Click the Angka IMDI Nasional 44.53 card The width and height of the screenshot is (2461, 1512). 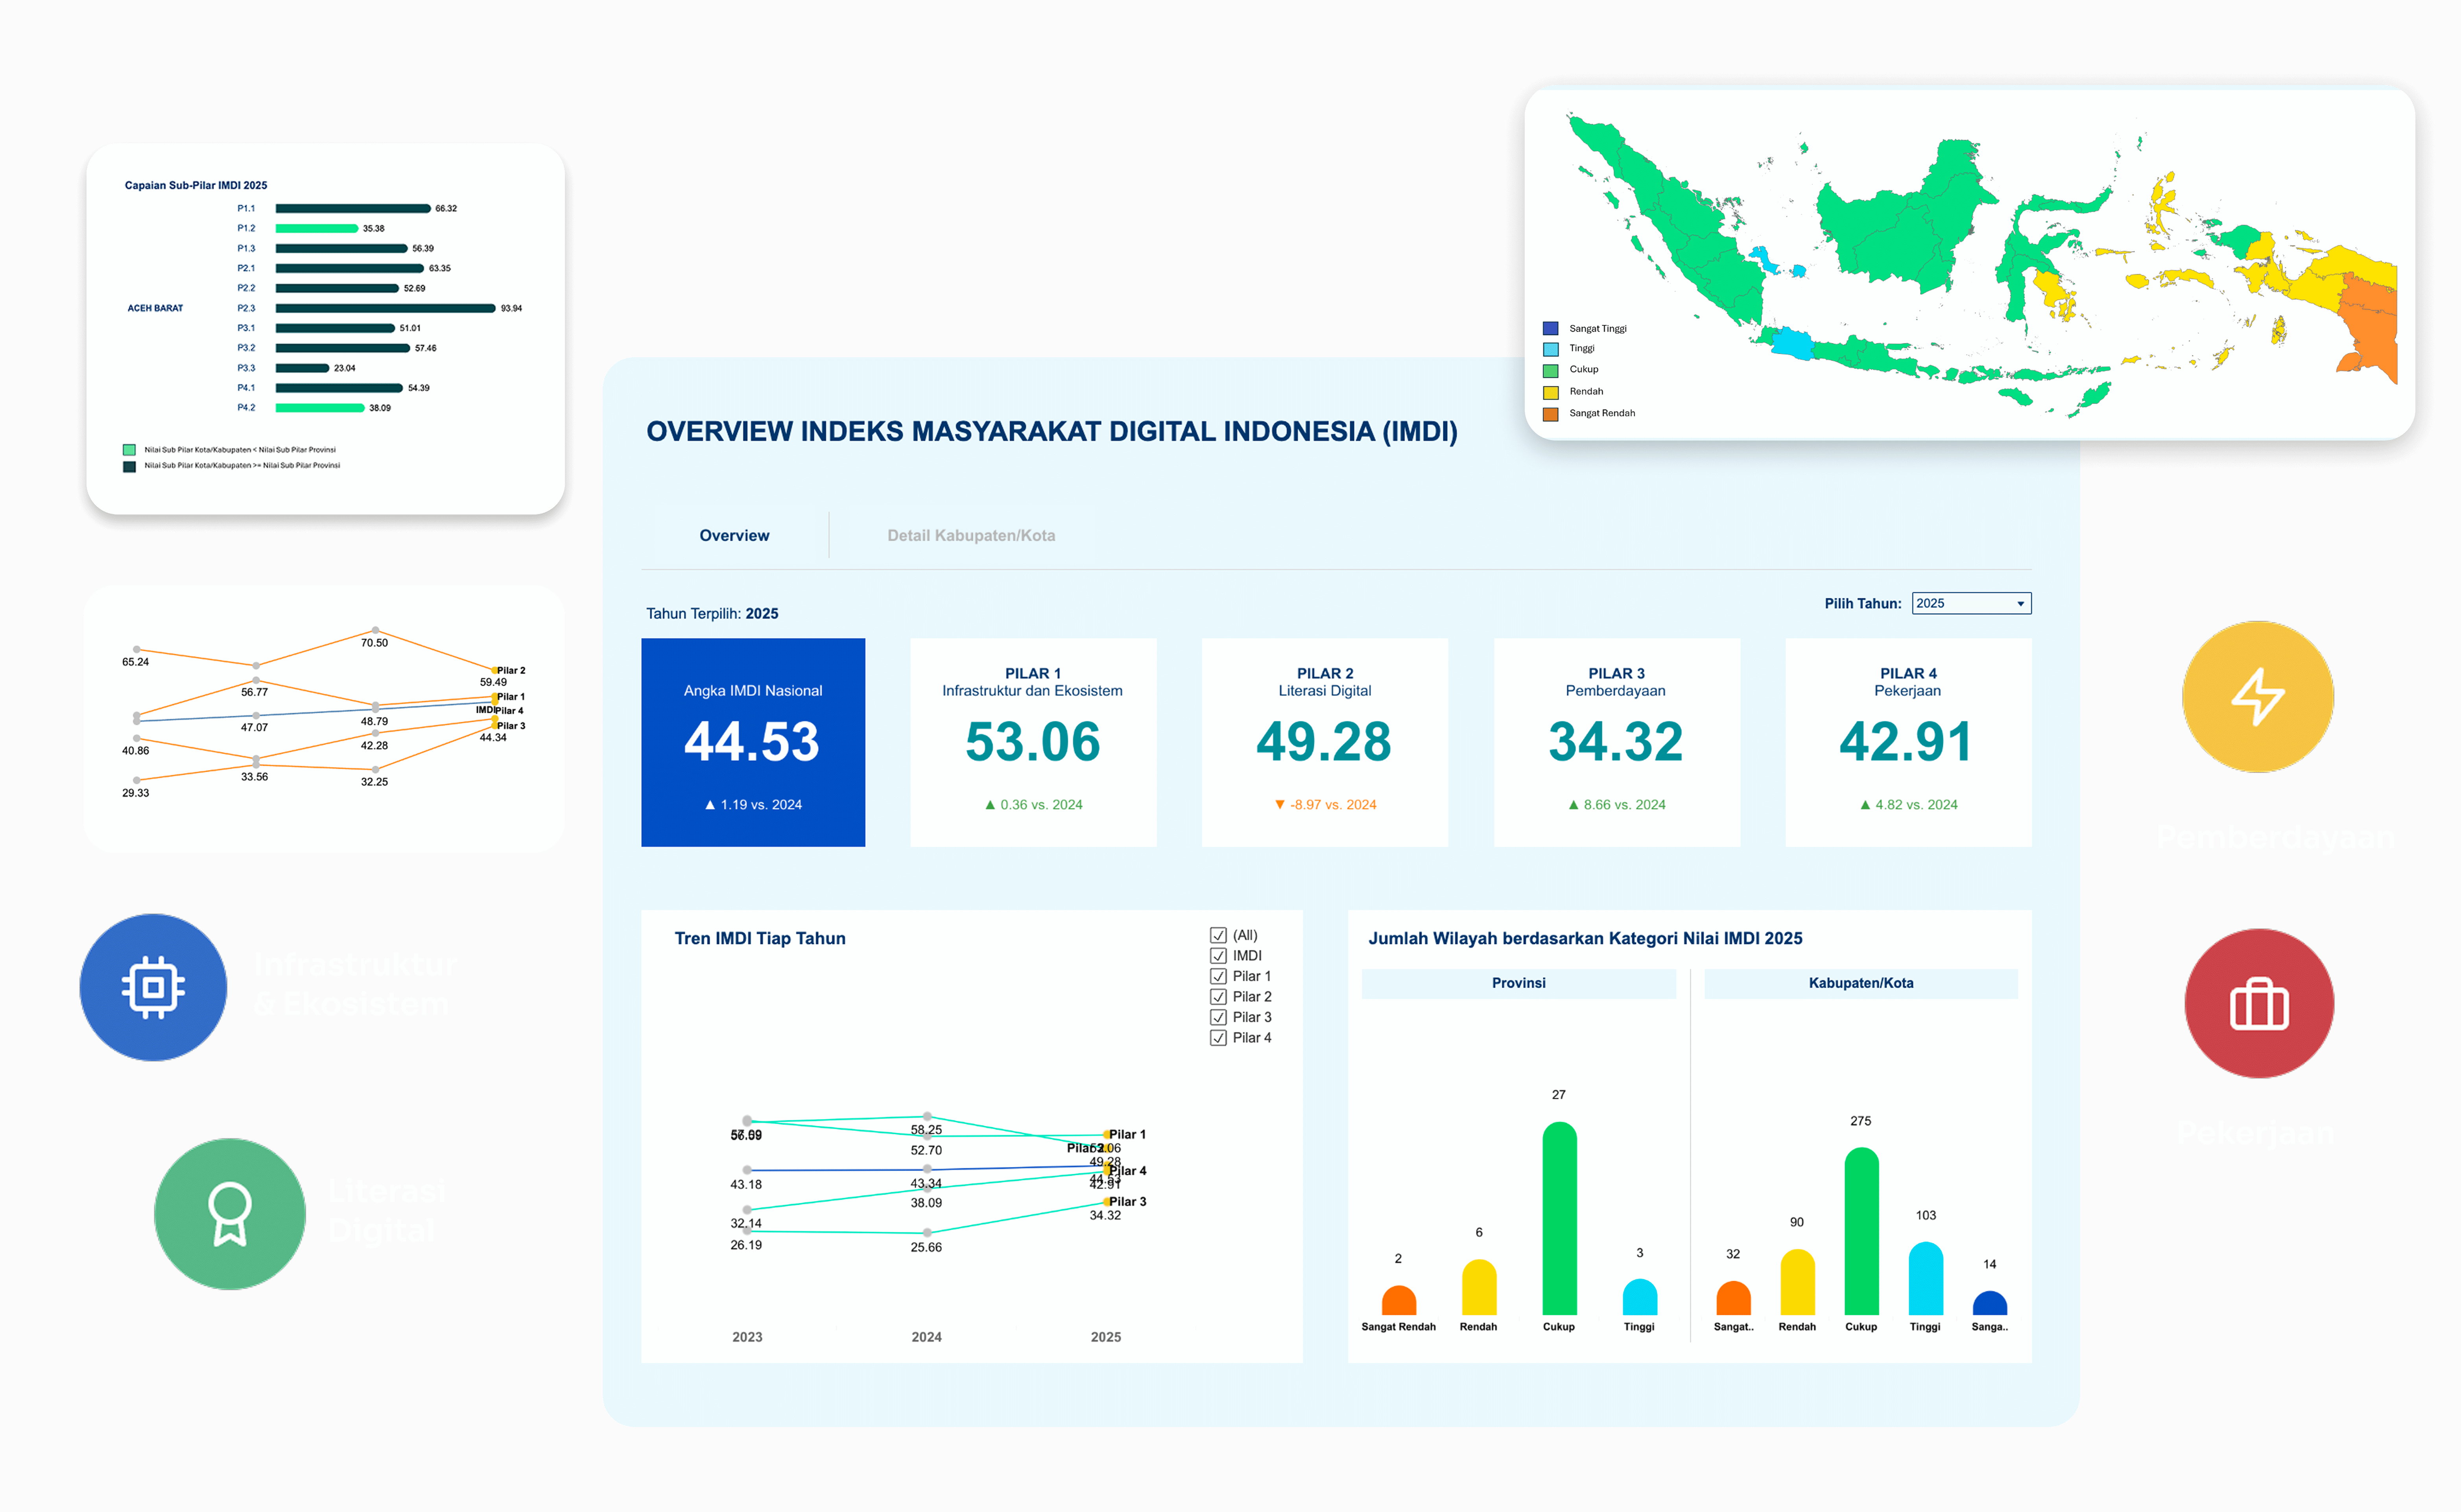(752, 742)
